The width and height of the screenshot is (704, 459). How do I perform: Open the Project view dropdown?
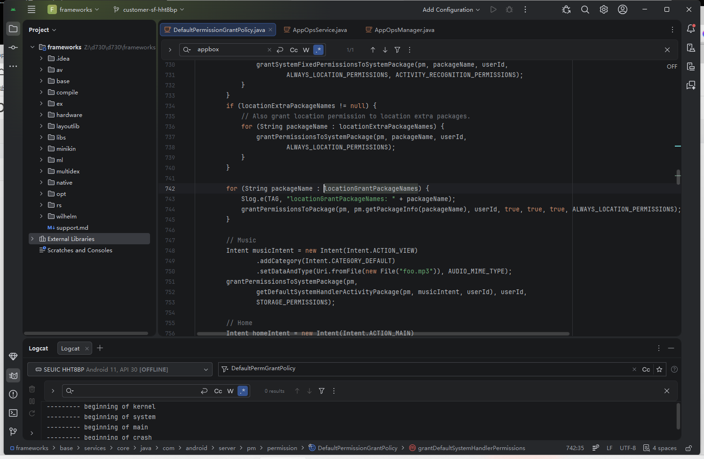pos(42,30)
